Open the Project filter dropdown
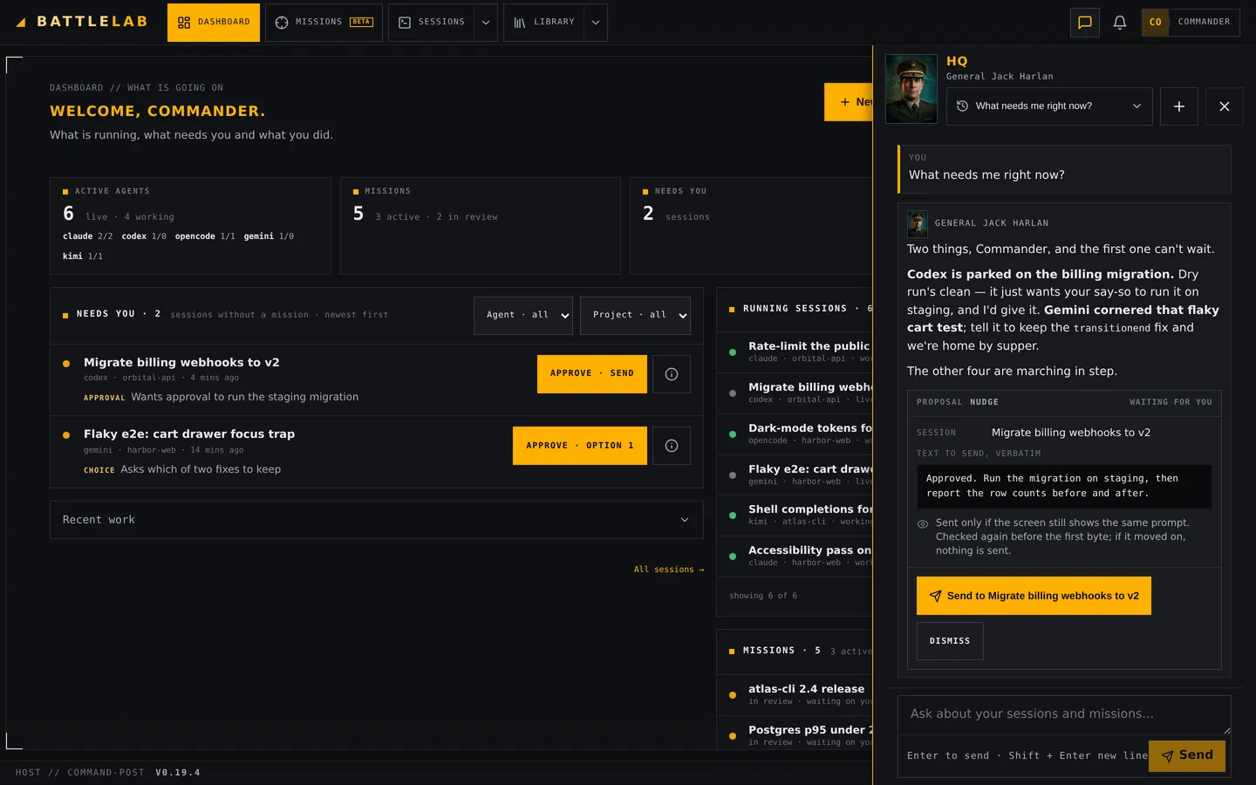The image size is (1256, 785). tap(635, 315)
